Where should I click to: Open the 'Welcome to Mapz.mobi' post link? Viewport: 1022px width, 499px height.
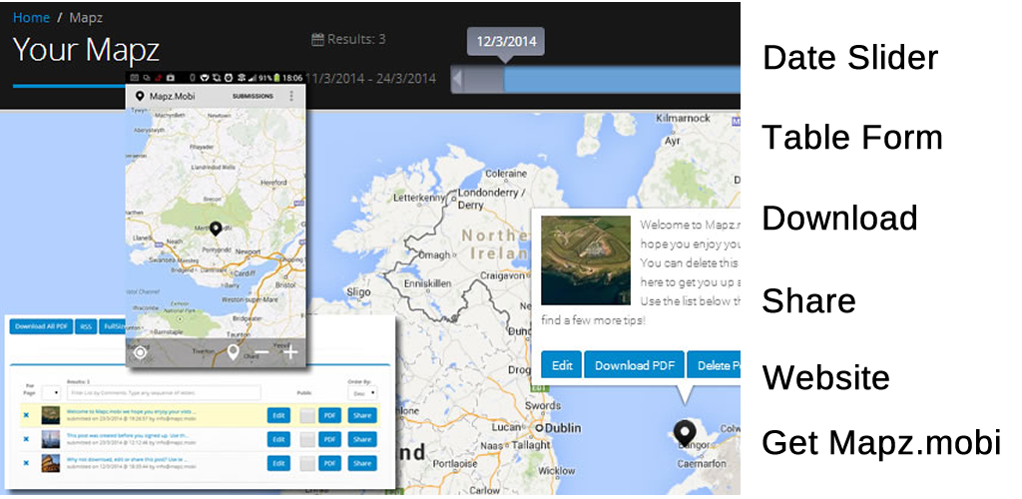coord(131,412)
